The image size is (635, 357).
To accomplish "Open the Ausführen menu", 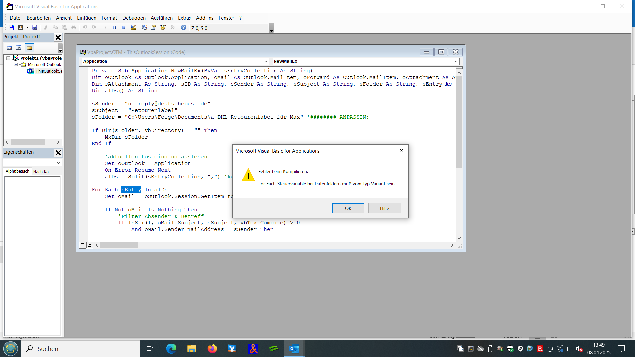I will (x=162, y=18).
